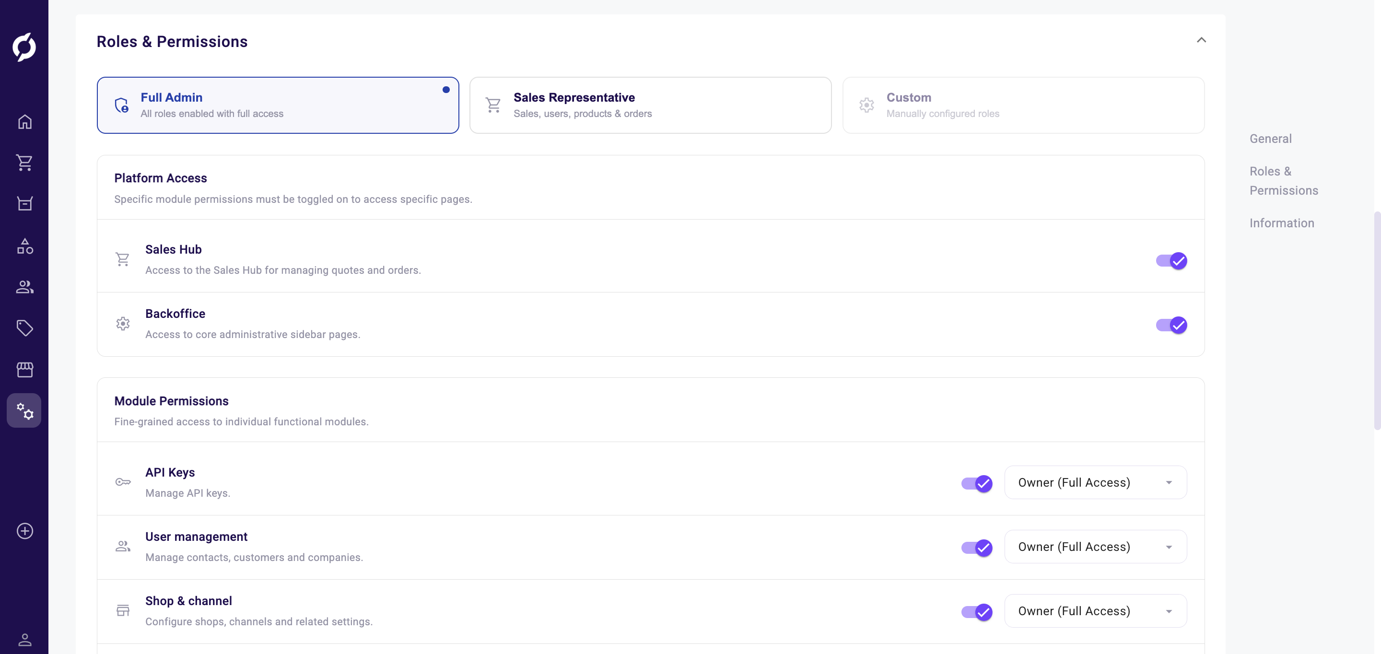Viewport: 1381px width, 654px height.
Task: Switch off User management toggle
Action: pyautogui.click(x=976, y=548)
